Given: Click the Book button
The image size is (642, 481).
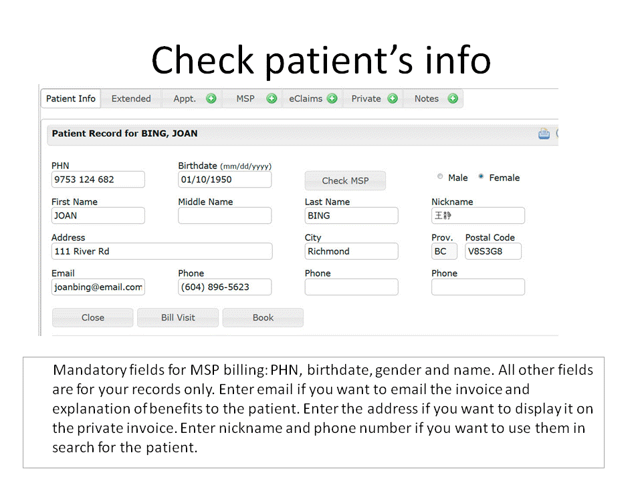Looking at the screenshot, I should (263, 318).
